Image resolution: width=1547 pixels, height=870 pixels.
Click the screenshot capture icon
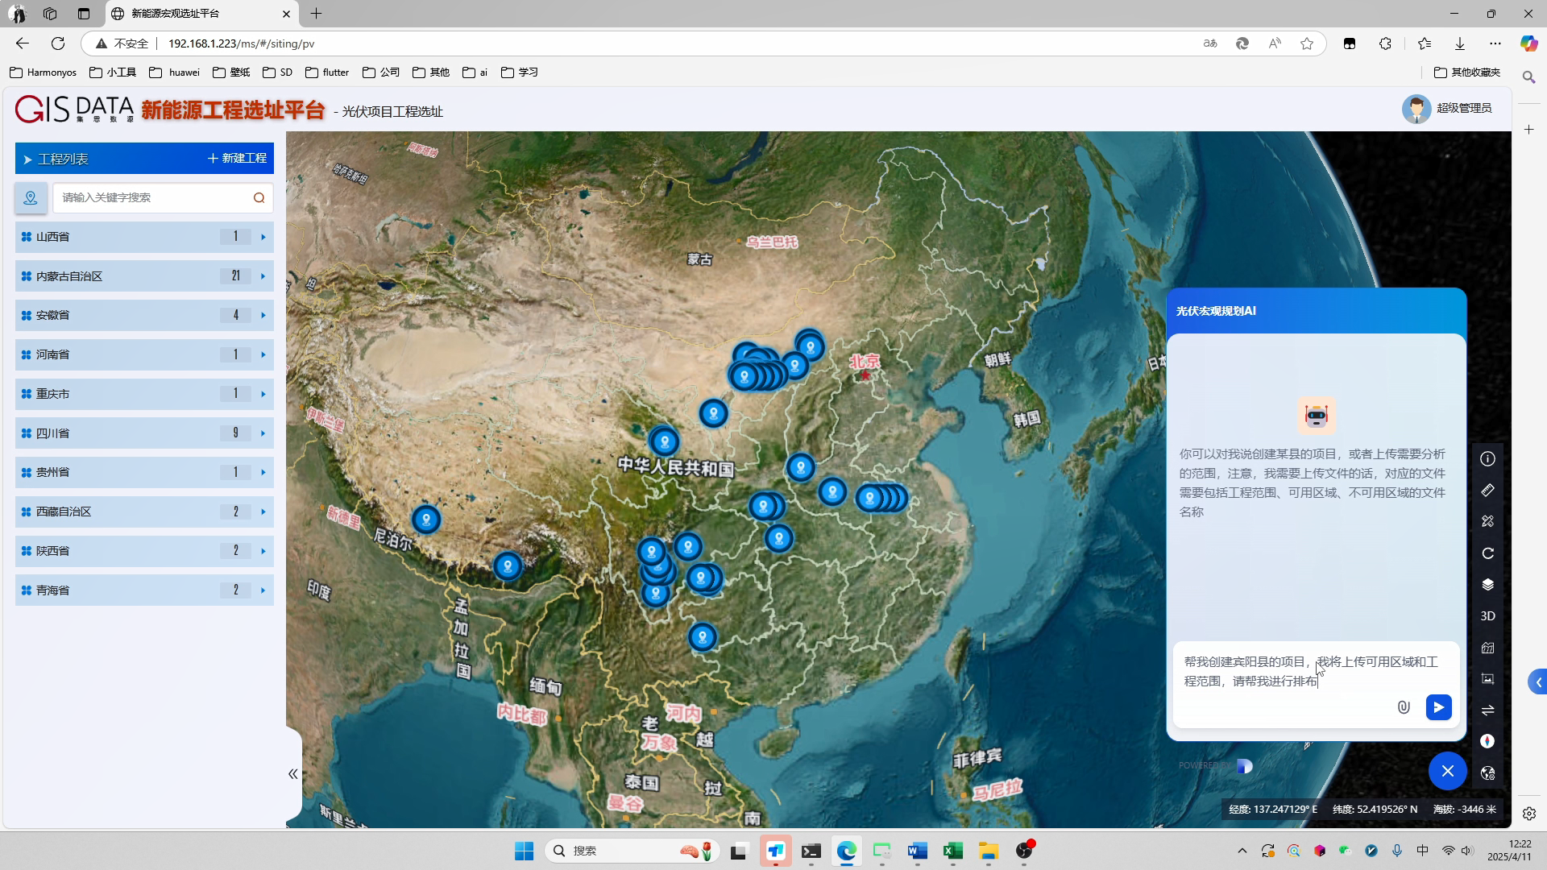coord(1487,679)
